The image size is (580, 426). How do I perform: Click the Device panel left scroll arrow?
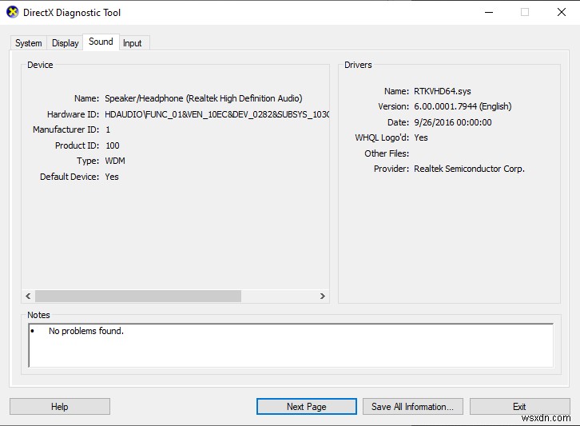tap(28, 296)
